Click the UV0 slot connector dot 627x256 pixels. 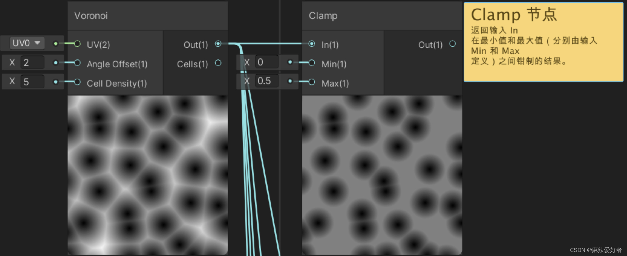pos(56,44)
